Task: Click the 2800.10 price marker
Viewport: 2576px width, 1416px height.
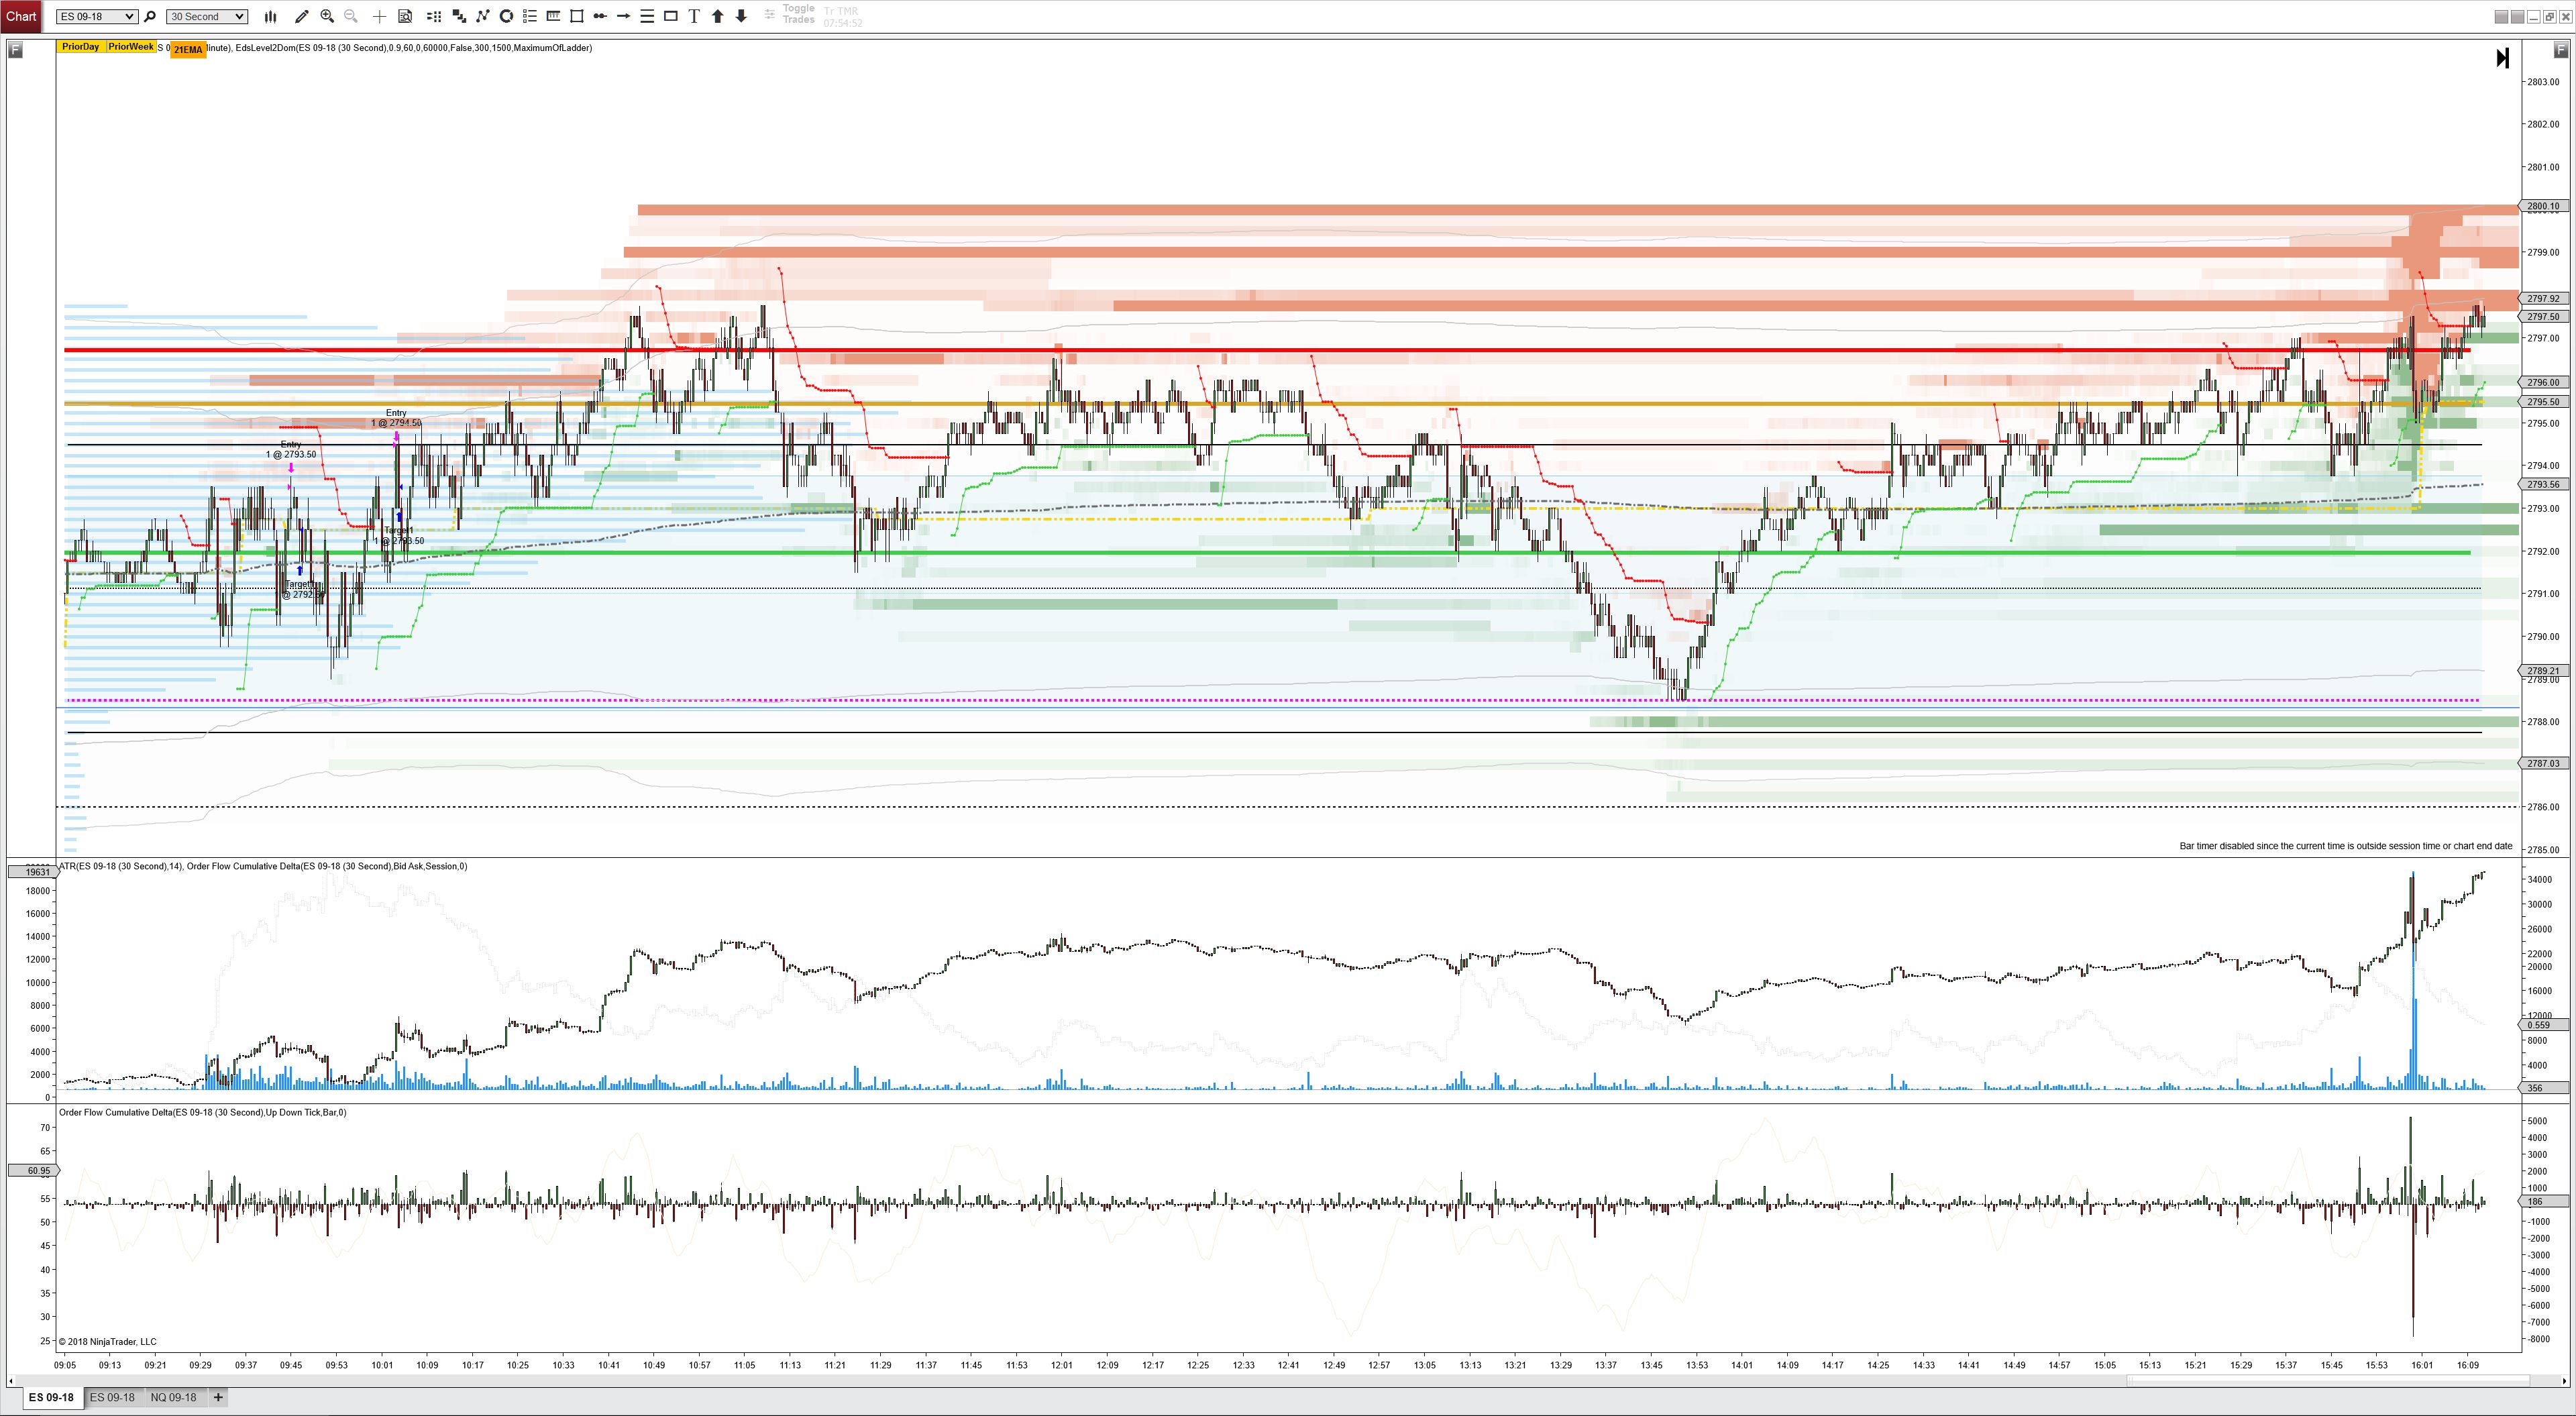Action: (x=2543, y=206)
